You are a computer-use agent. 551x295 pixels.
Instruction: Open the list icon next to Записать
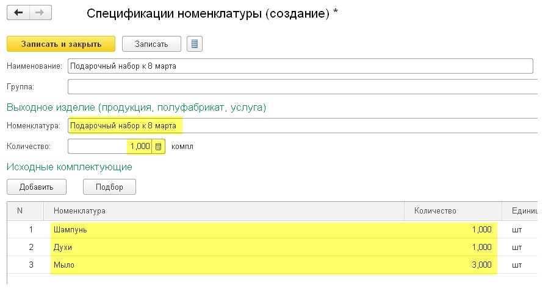click(x=194, y=44)
